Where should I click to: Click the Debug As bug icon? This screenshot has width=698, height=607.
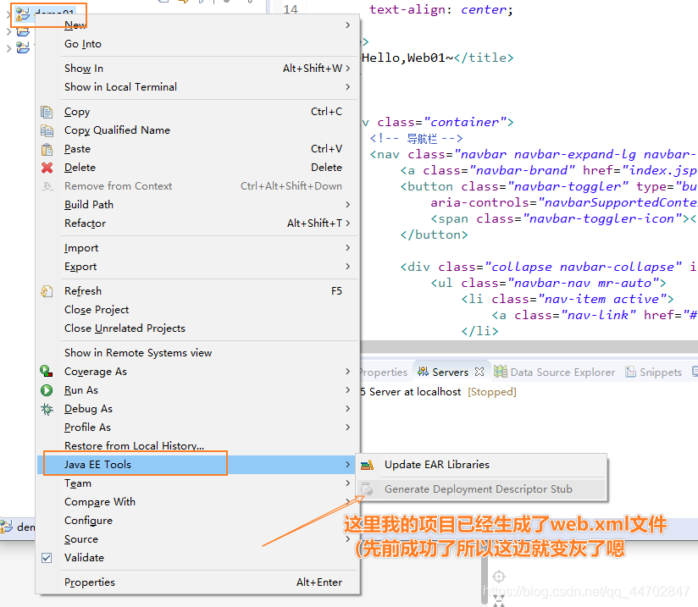pyautogui.click(x=46, y=408)
